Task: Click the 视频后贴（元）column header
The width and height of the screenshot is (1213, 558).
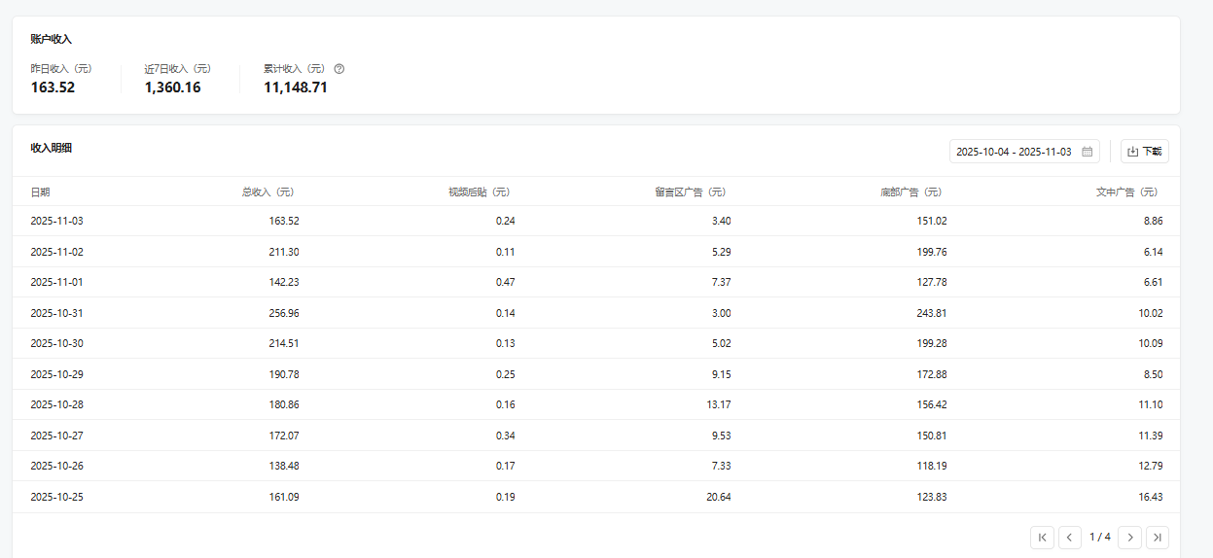Action: [x=479, y=192]
